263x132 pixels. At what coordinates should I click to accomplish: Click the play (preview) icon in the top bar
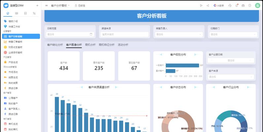pyautogui.click(x=201, y=6)
